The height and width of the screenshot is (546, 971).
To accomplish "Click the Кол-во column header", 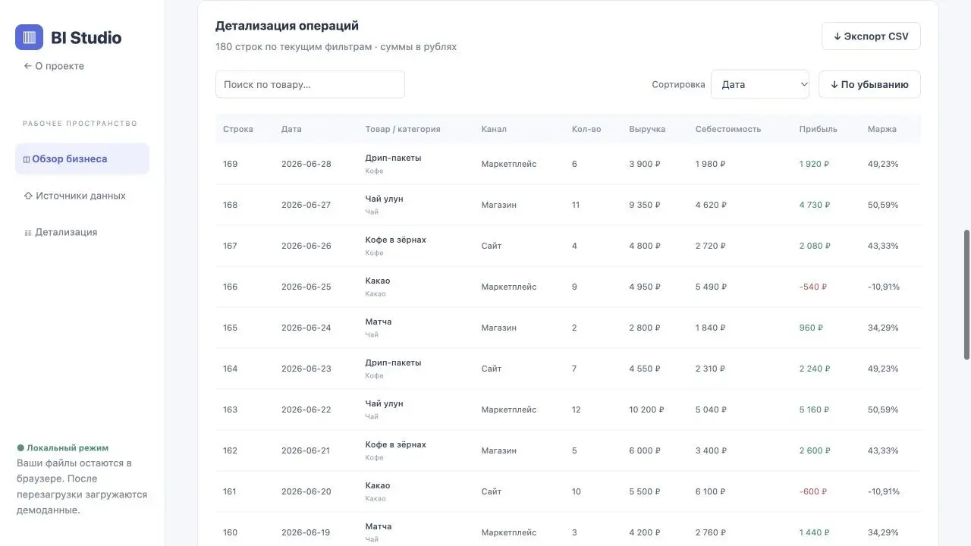I will pos(586,129).
